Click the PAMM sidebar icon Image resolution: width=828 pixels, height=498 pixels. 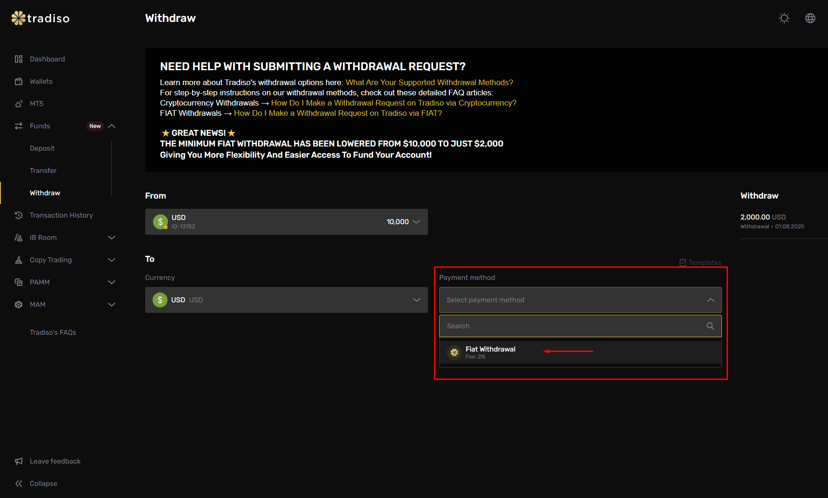19,282
